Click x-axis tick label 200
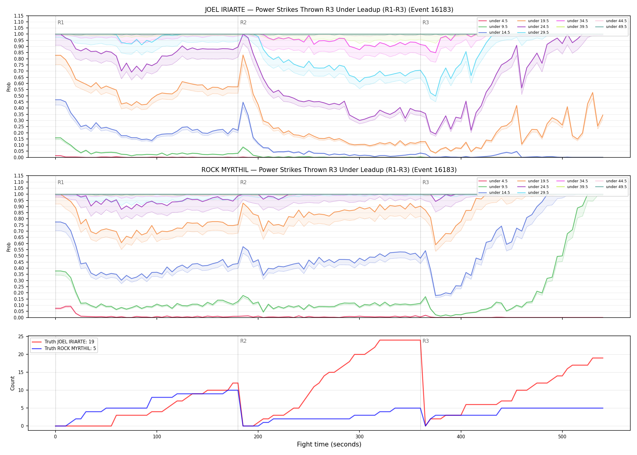This screenshot has width=637, height=455. point(258,437)
